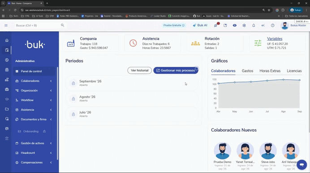Switch to the Gastos chart tab
The height and width of the screenshot is (173, 310).
coord(247,71)
